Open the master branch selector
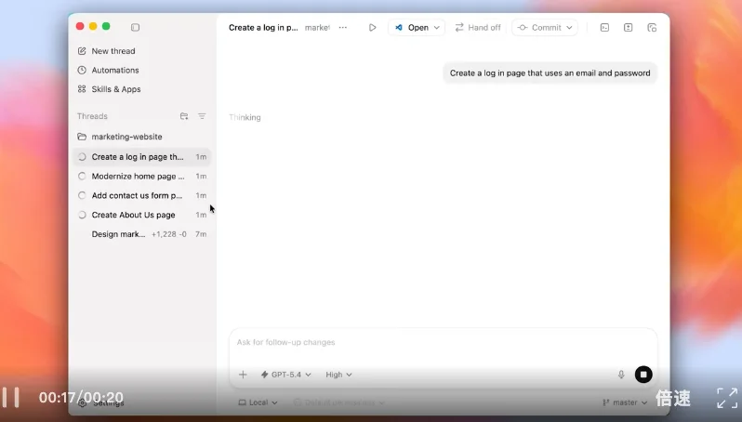742x422 pixels. (624, 402)
